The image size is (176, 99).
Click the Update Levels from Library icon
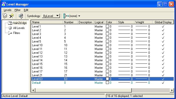[x=21, y=16]
